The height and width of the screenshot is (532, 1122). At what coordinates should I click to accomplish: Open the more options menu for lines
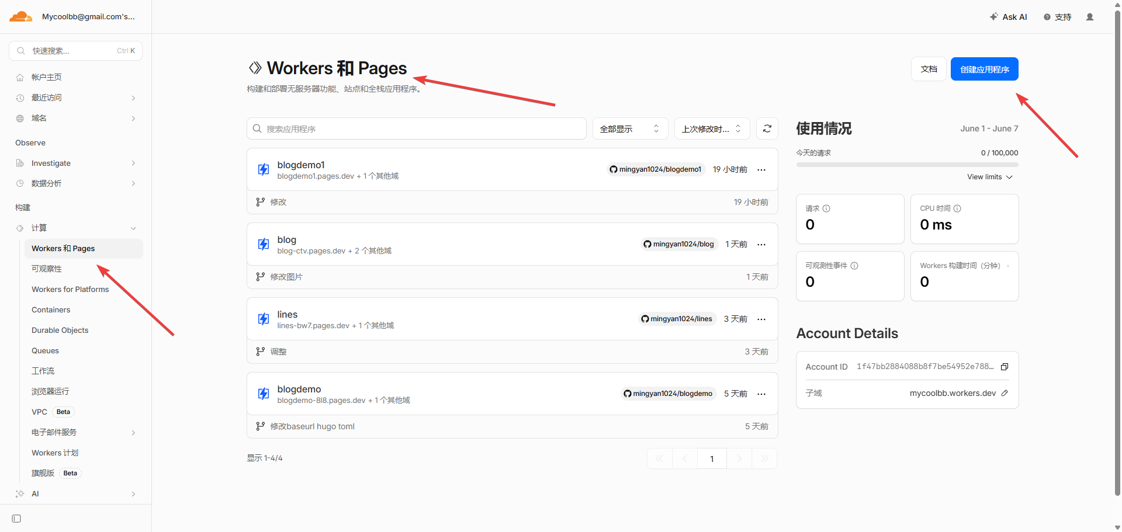pos(761,319)
